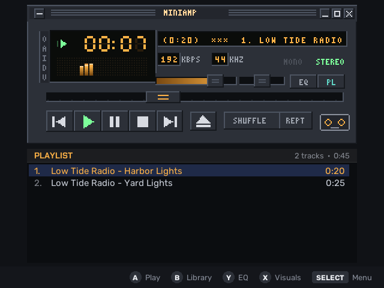Maximize the Miniamp window
This screenshot has height=288, width=384.
pos(337,13)
